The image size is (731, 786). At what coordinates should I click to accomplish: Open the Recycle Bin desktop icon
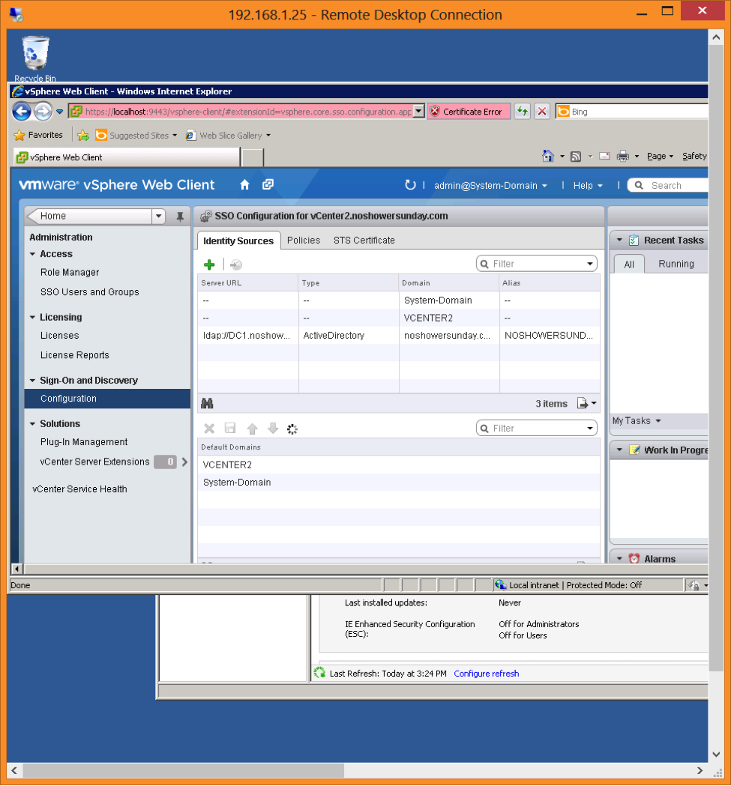click(35, 58)
